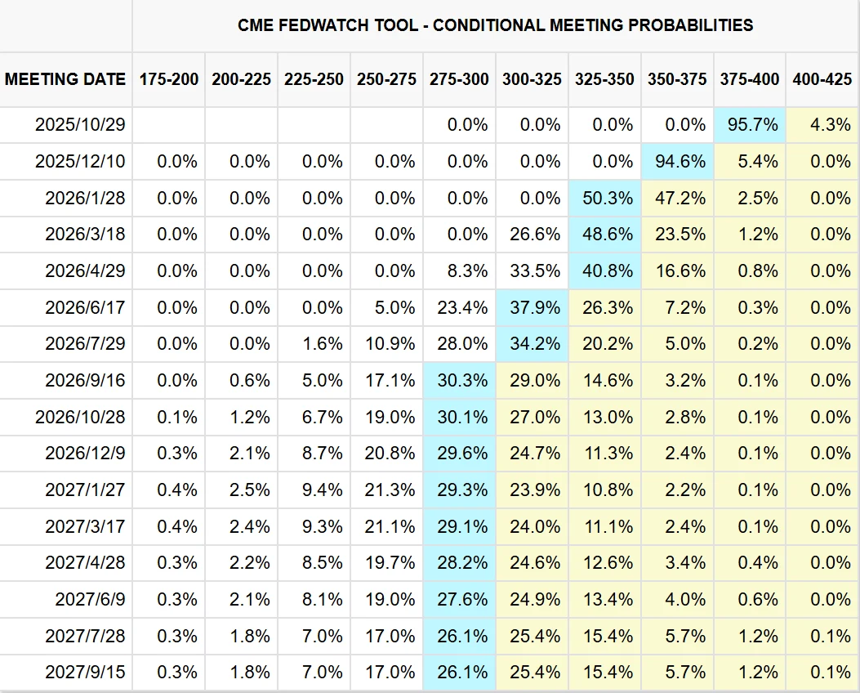Click the 275-300 column header

click(x=459, y=79)
